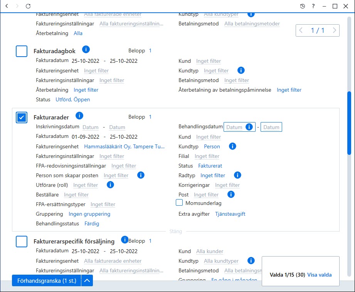Uncheck the Fakturarader report checkbox
Image resolution: width=355 pixels, height=292 pixels.
(x=22, y=117)
